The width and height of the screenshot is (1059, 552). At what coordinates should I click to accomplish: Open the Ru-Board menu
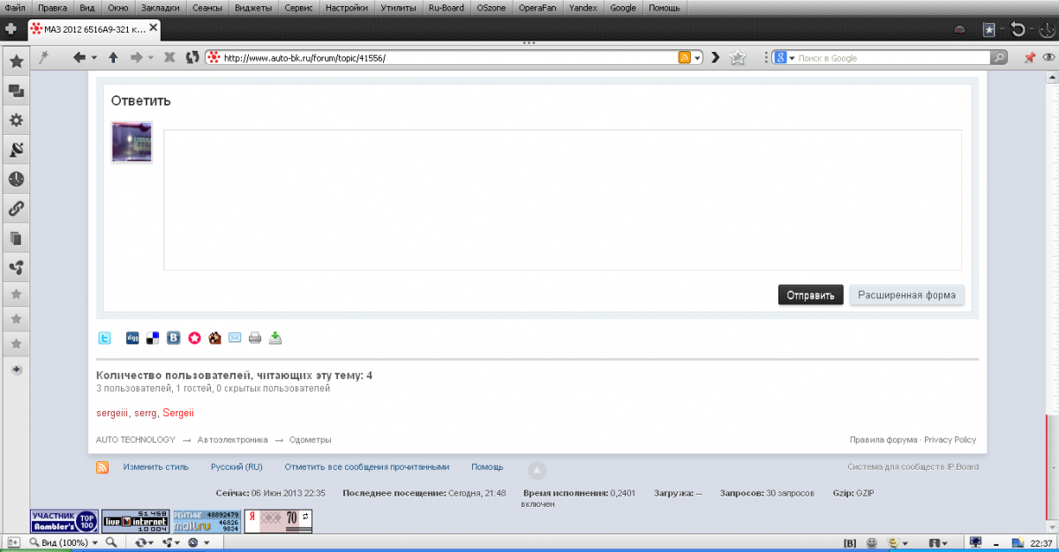446,7
